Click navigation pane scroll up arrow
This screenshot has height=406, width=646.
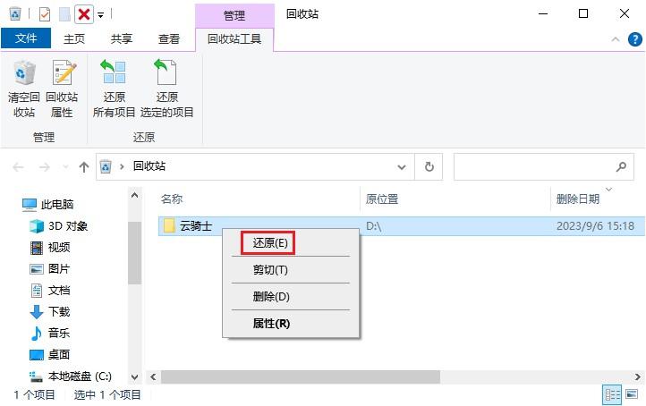pos(135,195)
